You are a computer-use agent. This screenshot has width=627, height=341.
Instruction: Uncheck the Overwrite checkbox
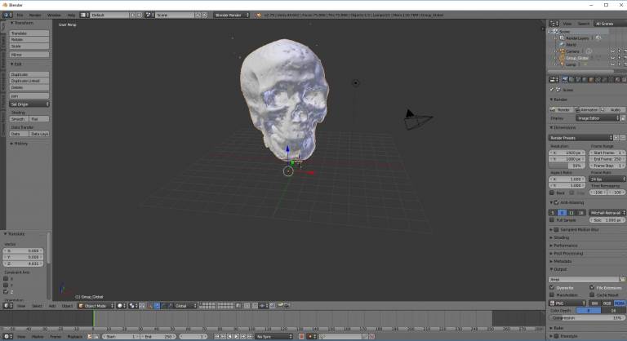[x=552, y=287]
